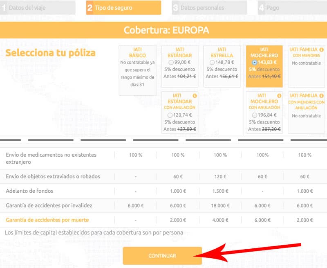Screen dimensions: 327x268
Task: Select IATI Mochilero 143,83 € radio button
Action: tap(255, 62)
